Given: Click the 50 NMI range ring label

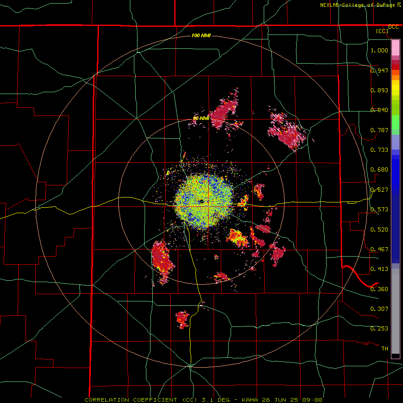Looking at the screenshot, I should click(x=201, y=119).
